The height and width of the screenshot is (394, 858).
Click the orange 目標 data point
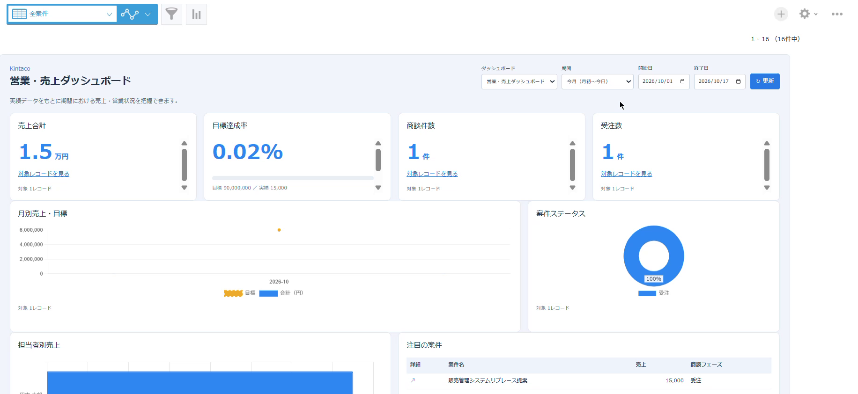[279, 230]
